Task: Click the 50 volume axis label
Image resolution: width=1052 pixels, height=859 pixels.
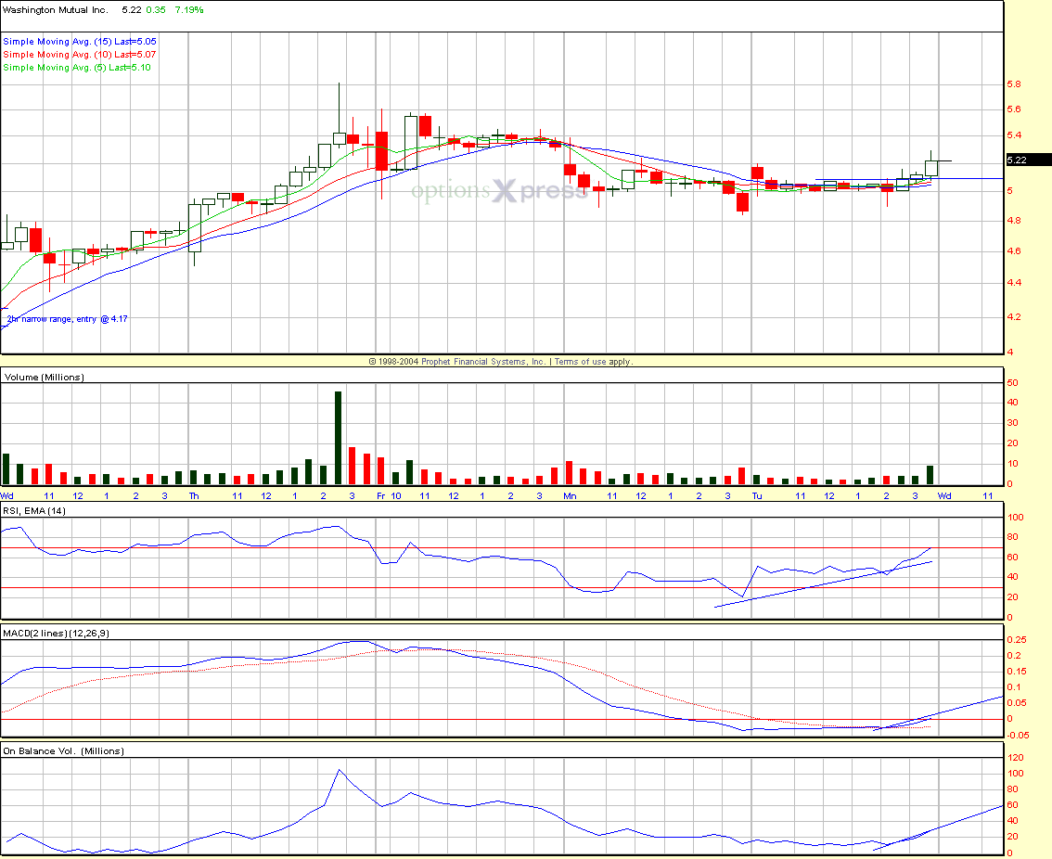Action: pos(1012,382)
